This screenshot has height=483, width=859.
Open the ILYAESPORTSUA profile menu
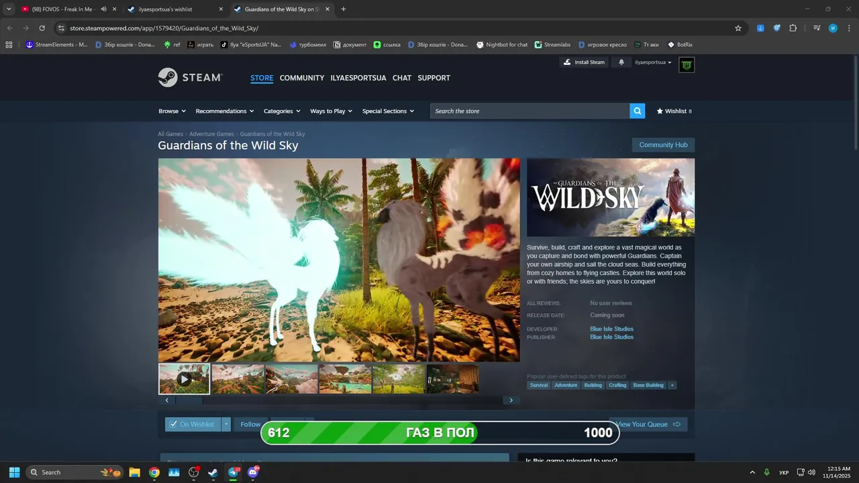(x=358, y=78)
